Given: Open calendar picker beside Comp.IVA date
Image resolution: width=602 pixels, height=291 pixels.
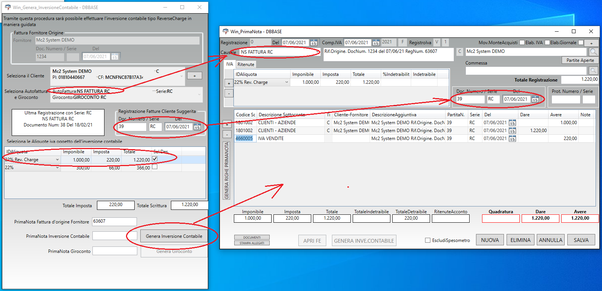Looking at the screenshot, I should coord(376,43).
